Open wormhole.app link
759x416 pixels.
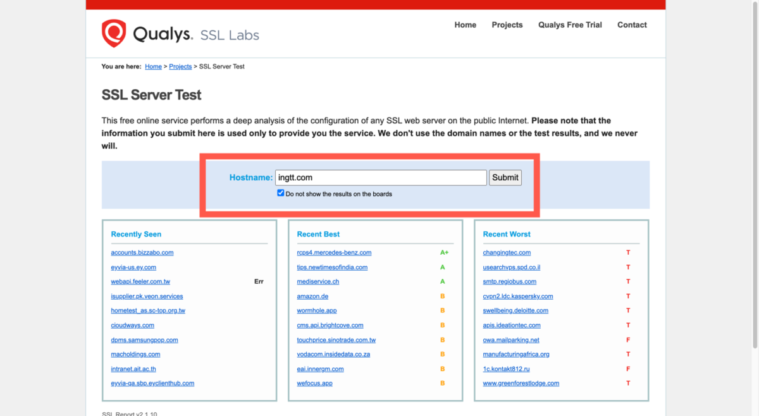click(317, 310)
